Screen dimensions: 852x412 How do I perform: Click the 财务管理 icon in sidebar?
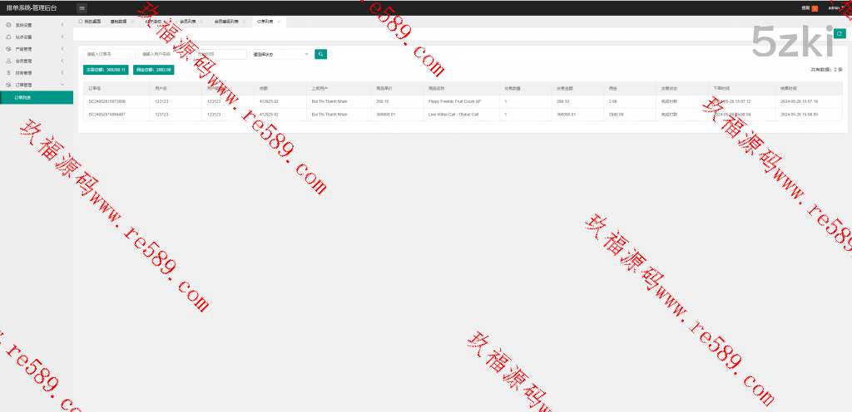(x=8, y=73)
